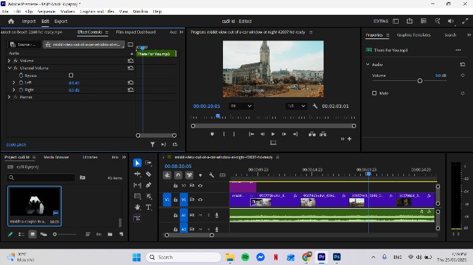This screenshot has width=473, height=265.
Task: Toggle animation stopwatch for Left channel
Action: (x=21, y=82)
